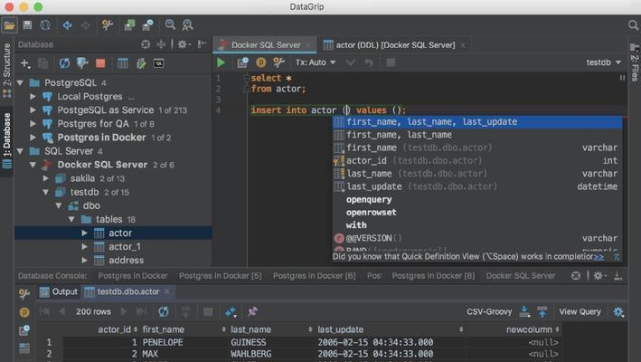
Task: Navigate Back with the left arrow icon
Action: pos(67,25)
